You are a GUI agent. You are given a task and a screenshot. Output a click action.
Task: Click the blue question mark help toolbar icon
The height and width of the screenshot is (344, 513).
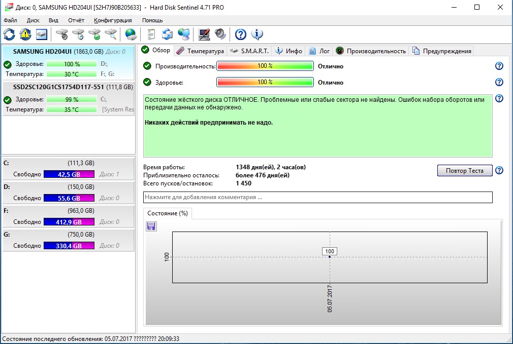pos(241,34)
